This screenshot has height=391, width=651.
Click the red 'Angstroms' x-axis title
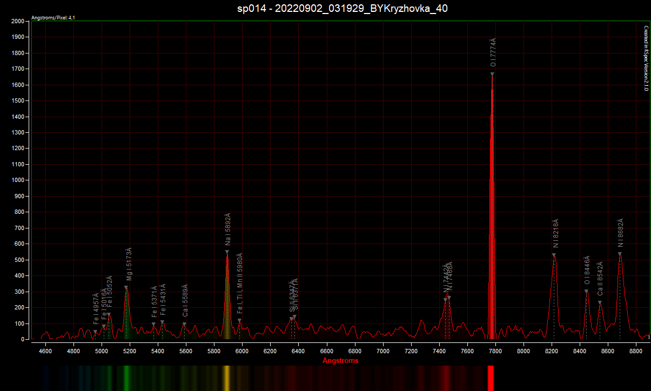pyautogui.click(x=340, y=360)
